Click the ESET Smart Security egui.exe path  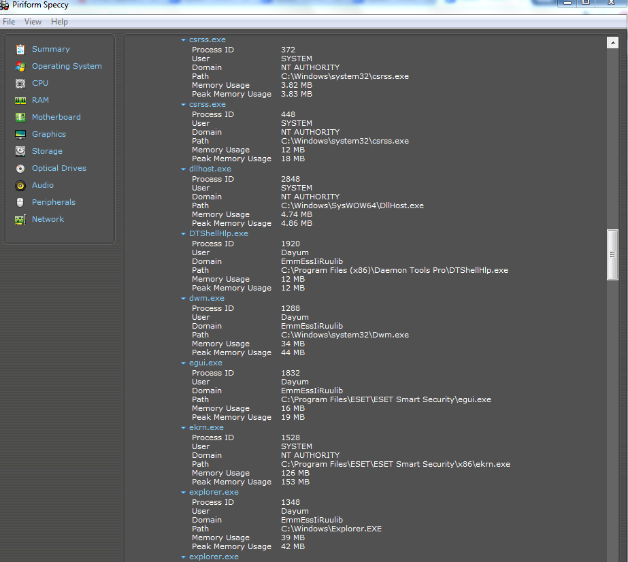[x=386, y=400]
